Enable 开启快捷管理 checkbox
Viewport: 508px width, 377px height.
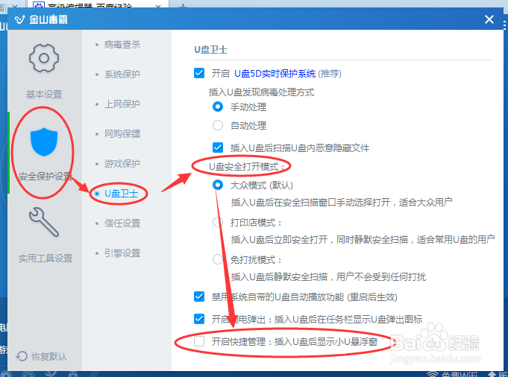[199, 341]
